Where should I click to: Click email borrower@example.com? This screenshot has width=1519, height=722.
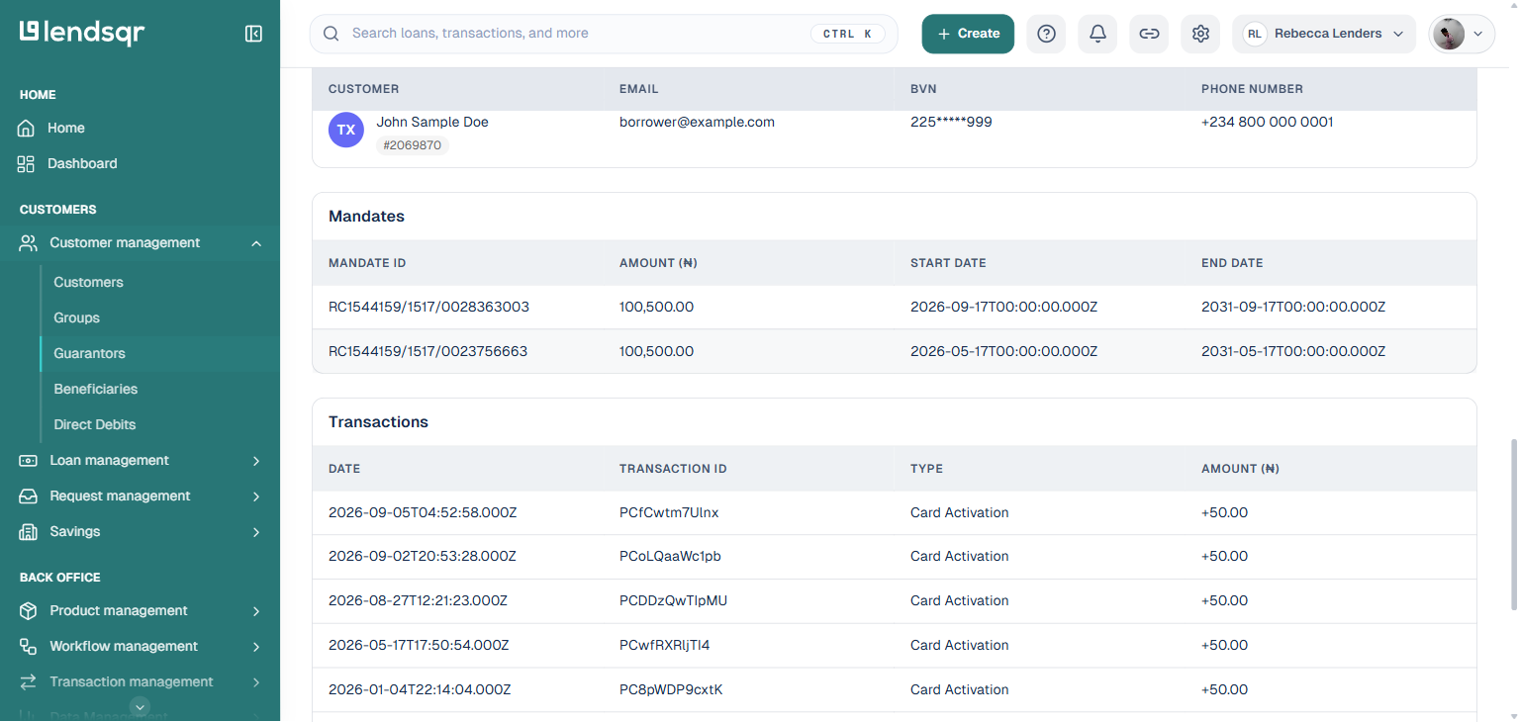(x=697, y=123)
